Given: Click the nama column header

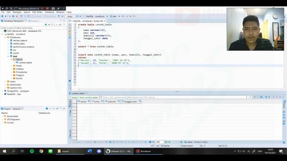Looking at the screenshot, I should click(83, 102).
